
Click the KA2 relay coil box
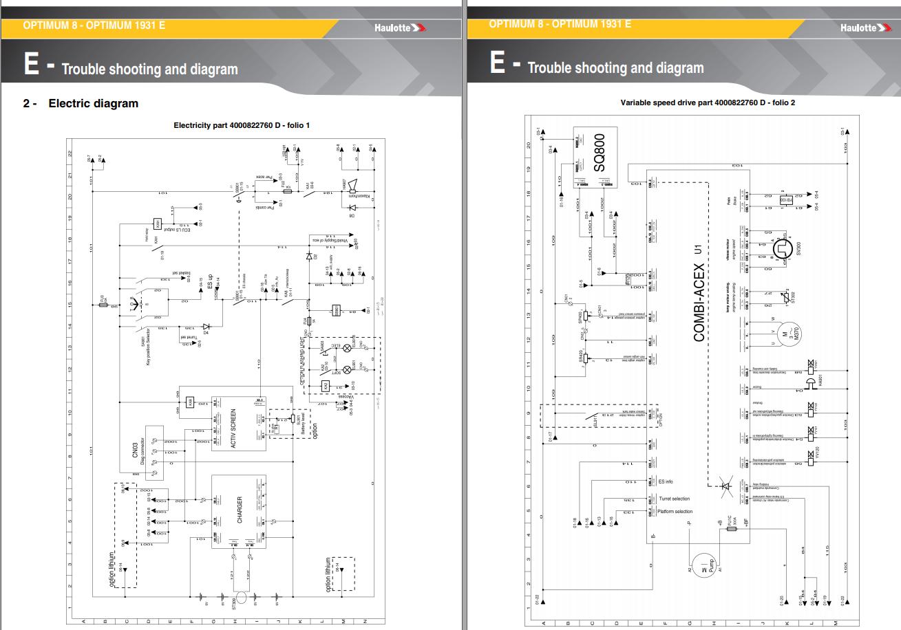324,387
